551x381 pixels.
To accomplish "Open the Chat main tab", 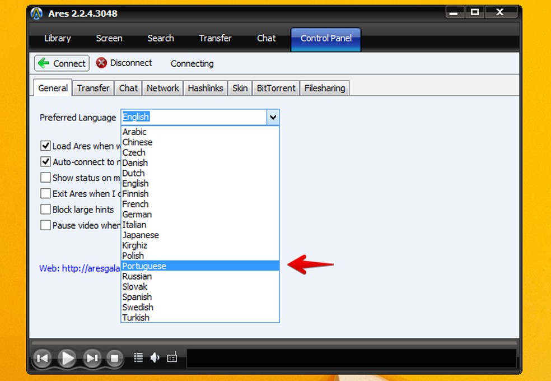I will (x=267, y=38).
